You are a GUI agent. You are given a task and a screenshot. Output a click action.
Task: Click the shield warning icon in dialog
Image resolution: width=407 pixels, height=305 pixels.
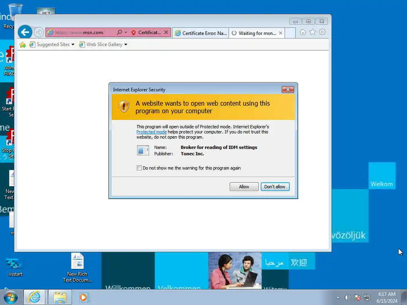tap(124, 106)
